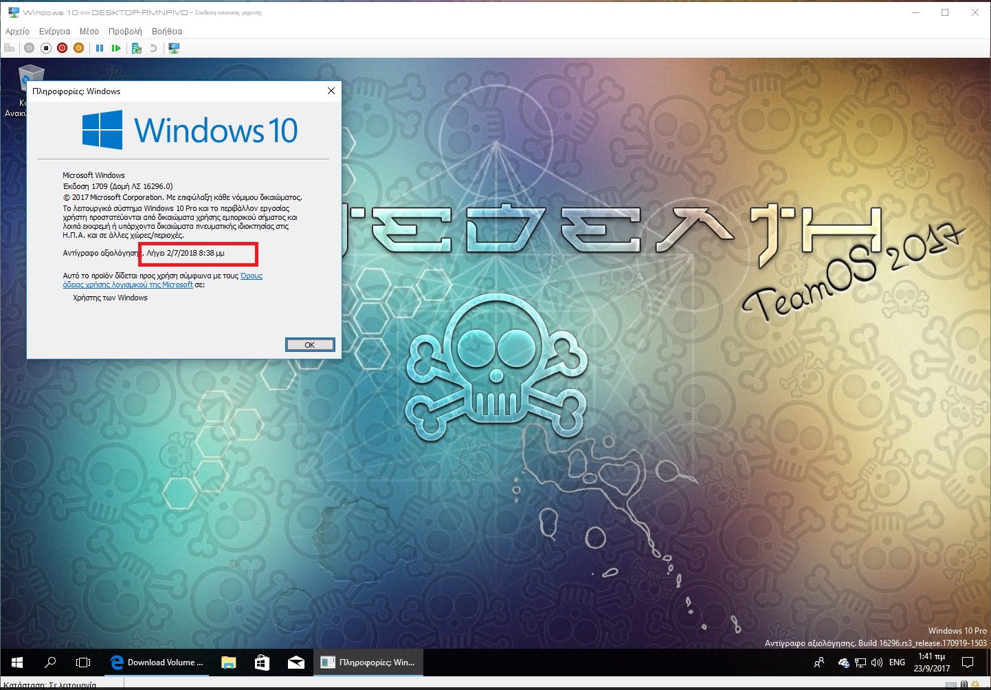Open the Αρχείο menu

[x=17, y=31]
